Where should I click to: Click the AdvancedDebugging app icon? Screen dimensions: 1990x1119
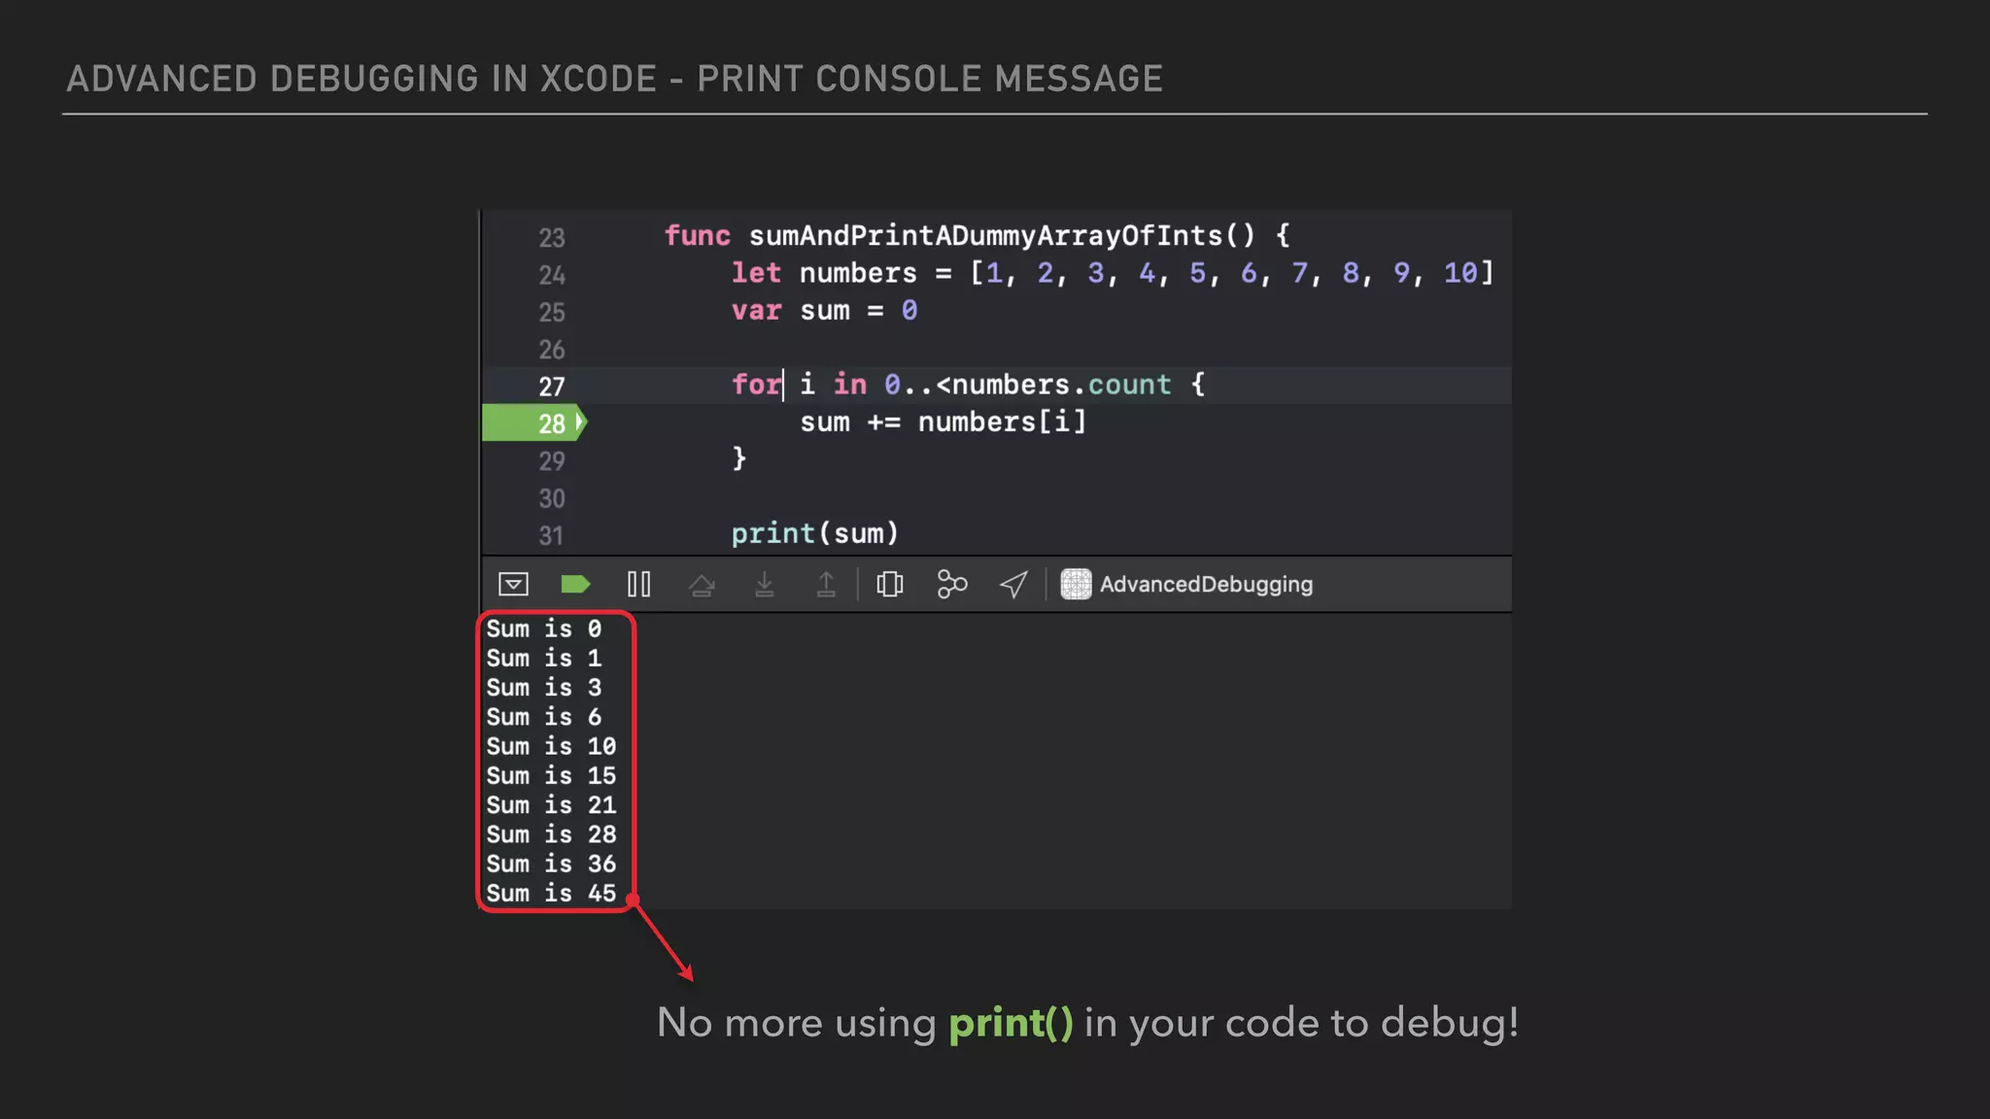coord(1076,584)
